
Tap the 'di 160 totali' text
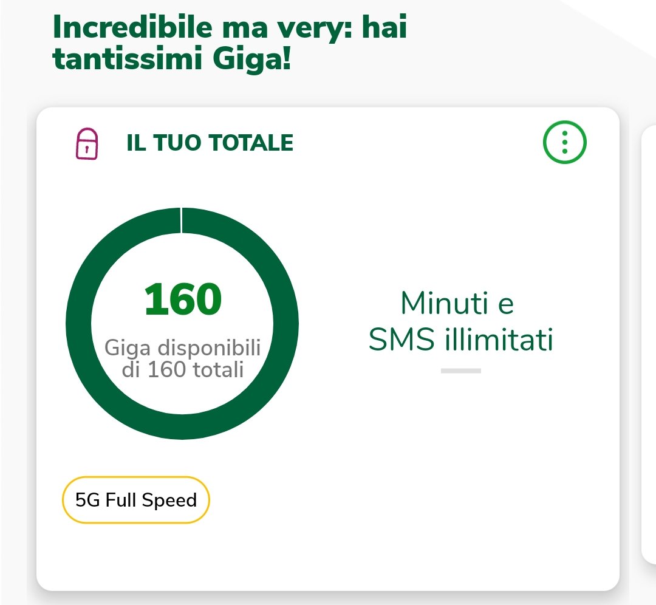click(x=182, y=369)
